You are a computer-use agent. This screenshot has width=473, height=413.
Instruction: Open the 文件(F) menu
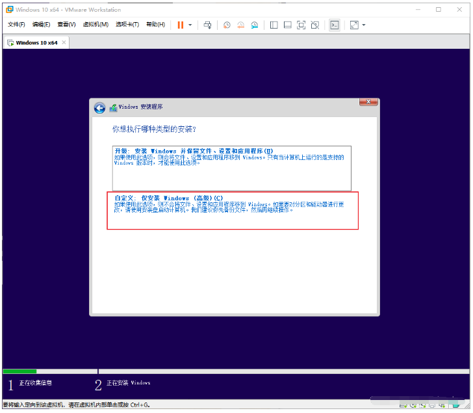[16, 25]
